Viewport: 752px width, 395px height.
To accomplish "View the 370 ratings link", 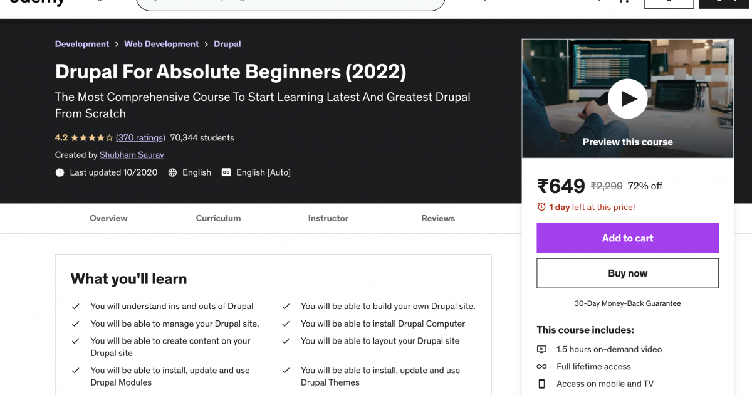I will [140, 137].
